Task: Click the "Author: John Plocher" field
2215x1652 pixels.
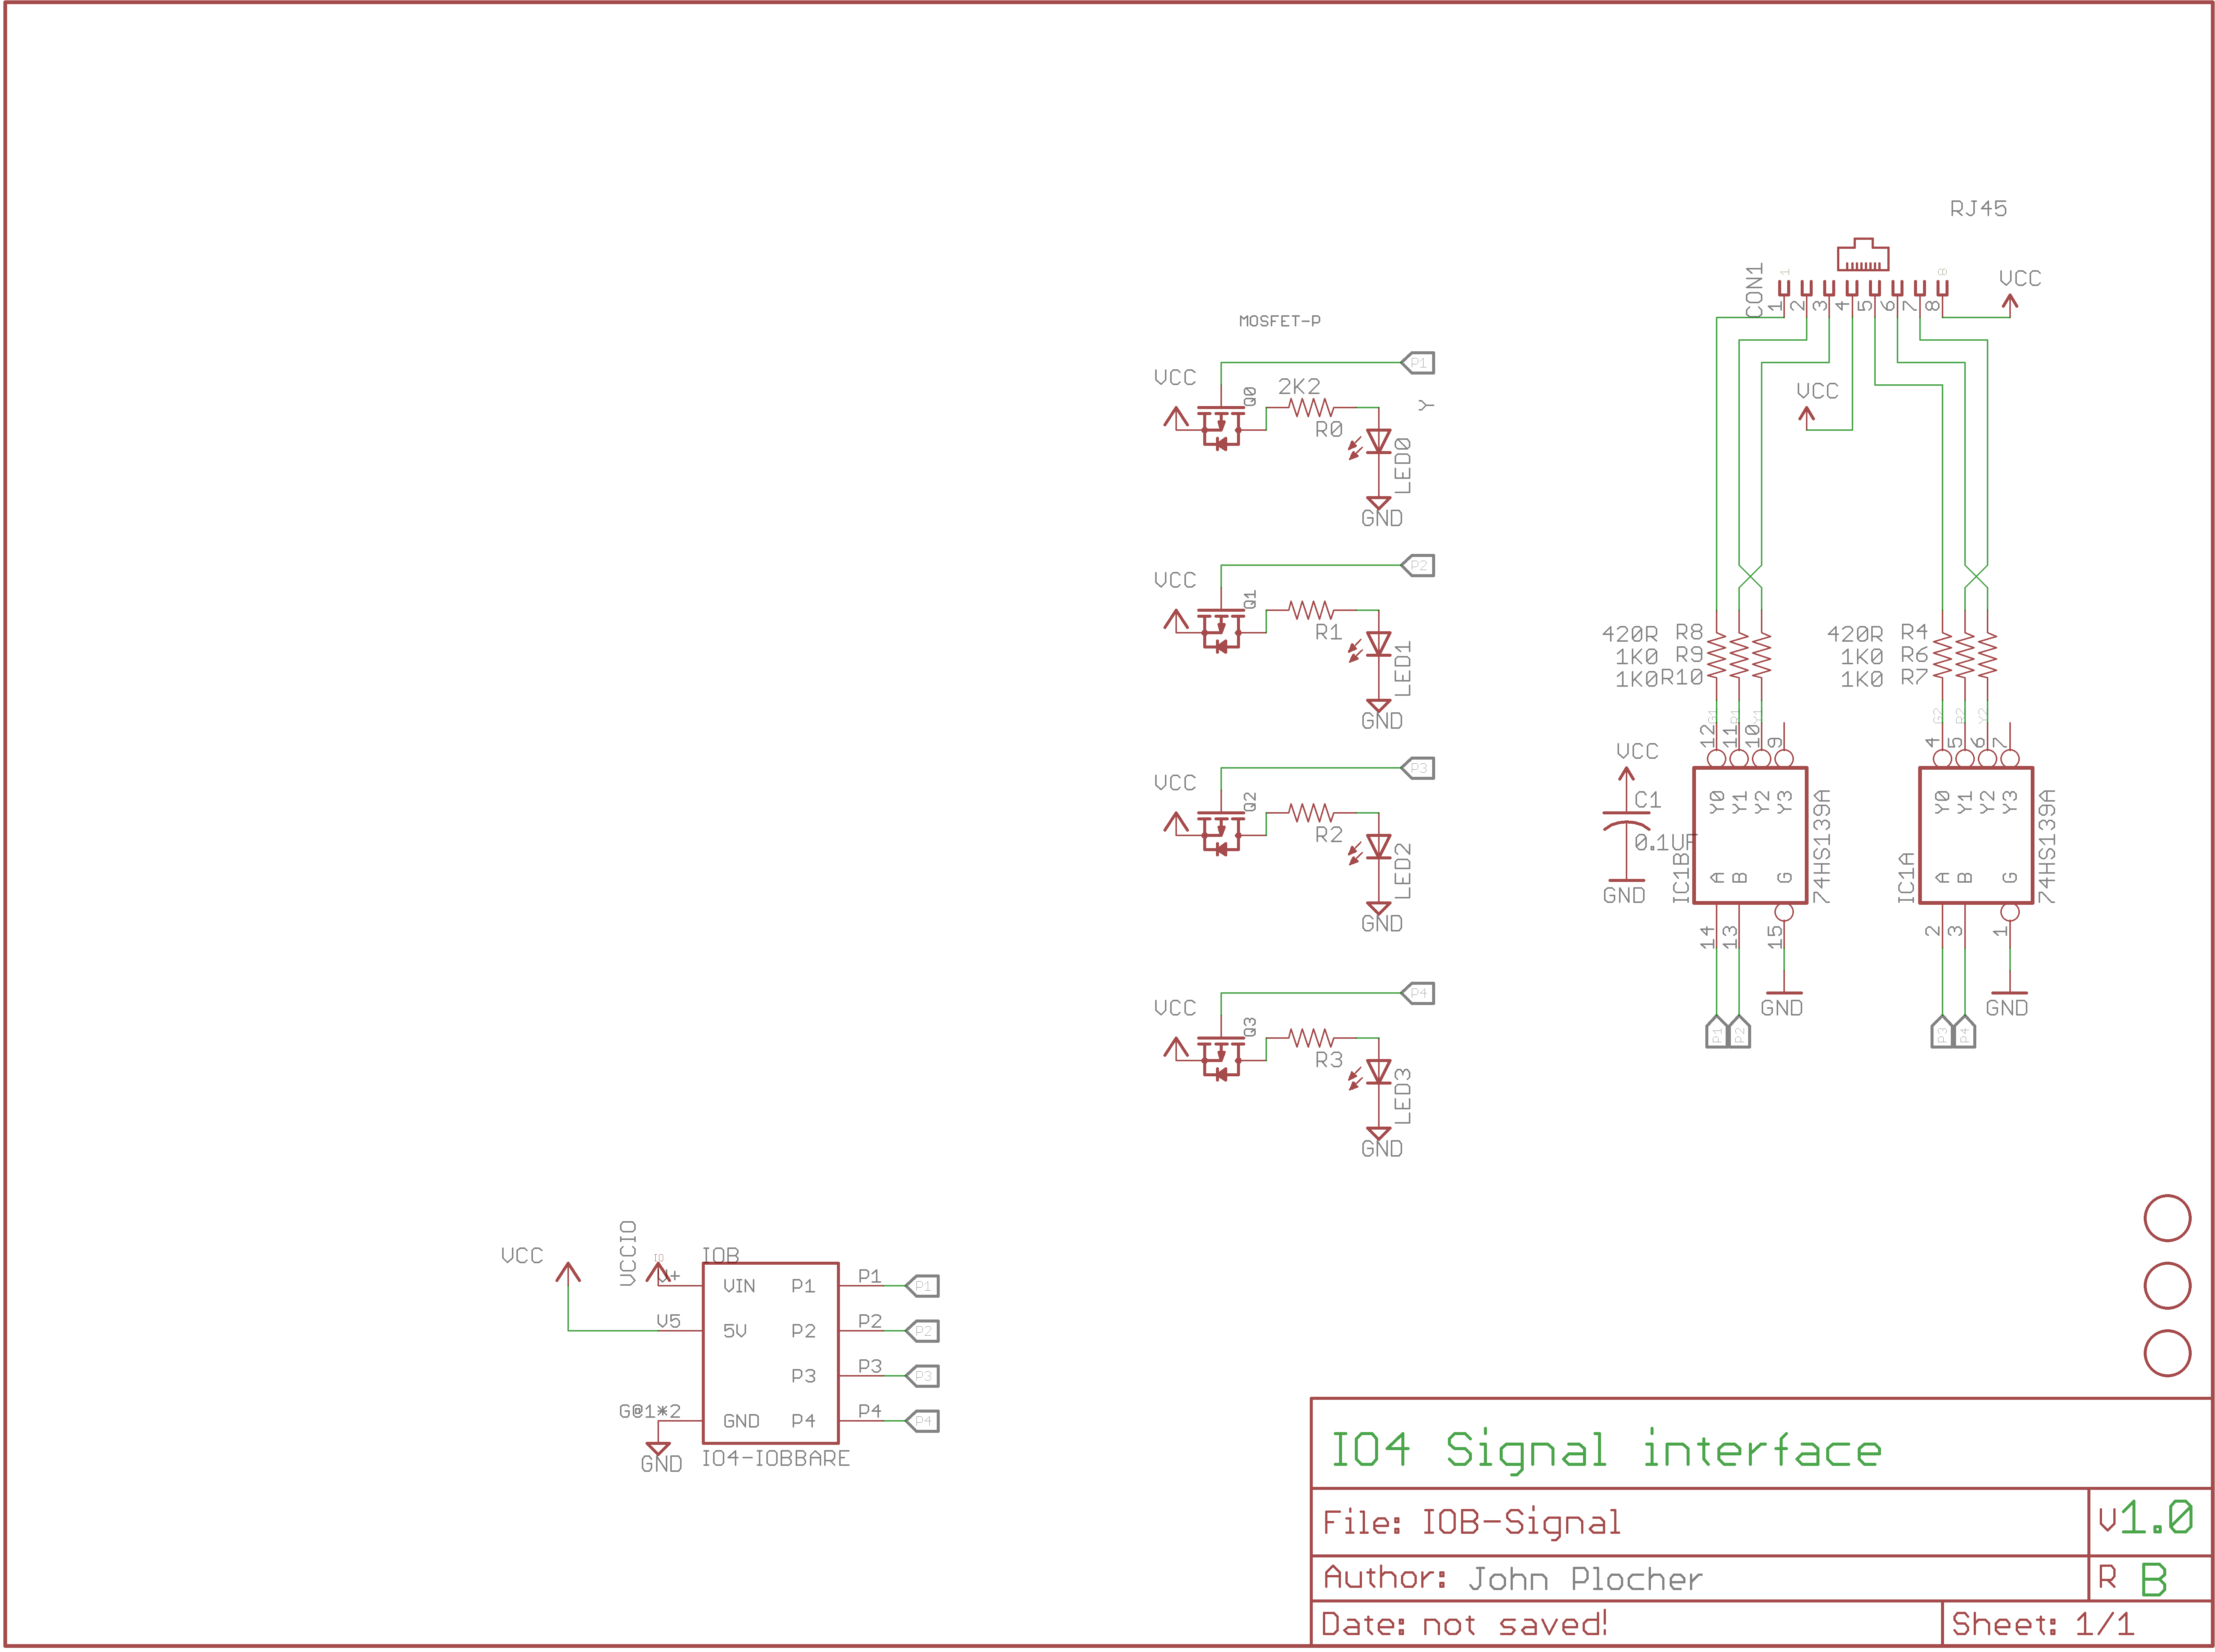Action: coord(1512,1578)
